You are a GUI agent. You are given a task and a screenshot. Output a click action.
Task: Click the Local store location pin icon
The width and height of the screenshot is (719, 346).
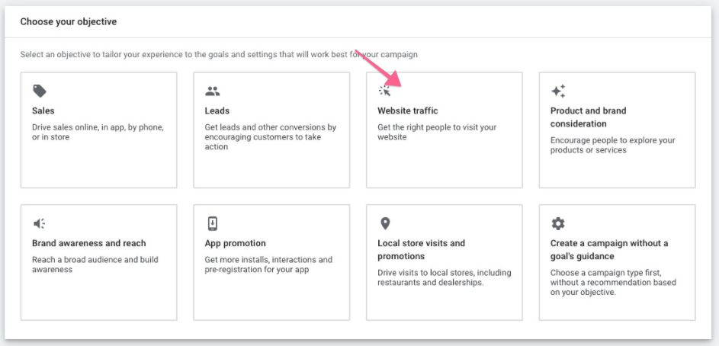click(x=385, y=223)
